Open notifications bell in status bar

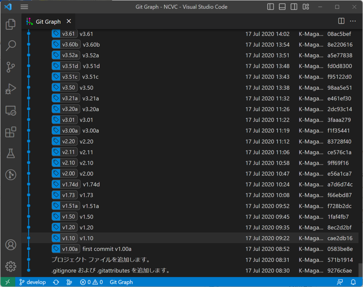[x=353, y=282]
